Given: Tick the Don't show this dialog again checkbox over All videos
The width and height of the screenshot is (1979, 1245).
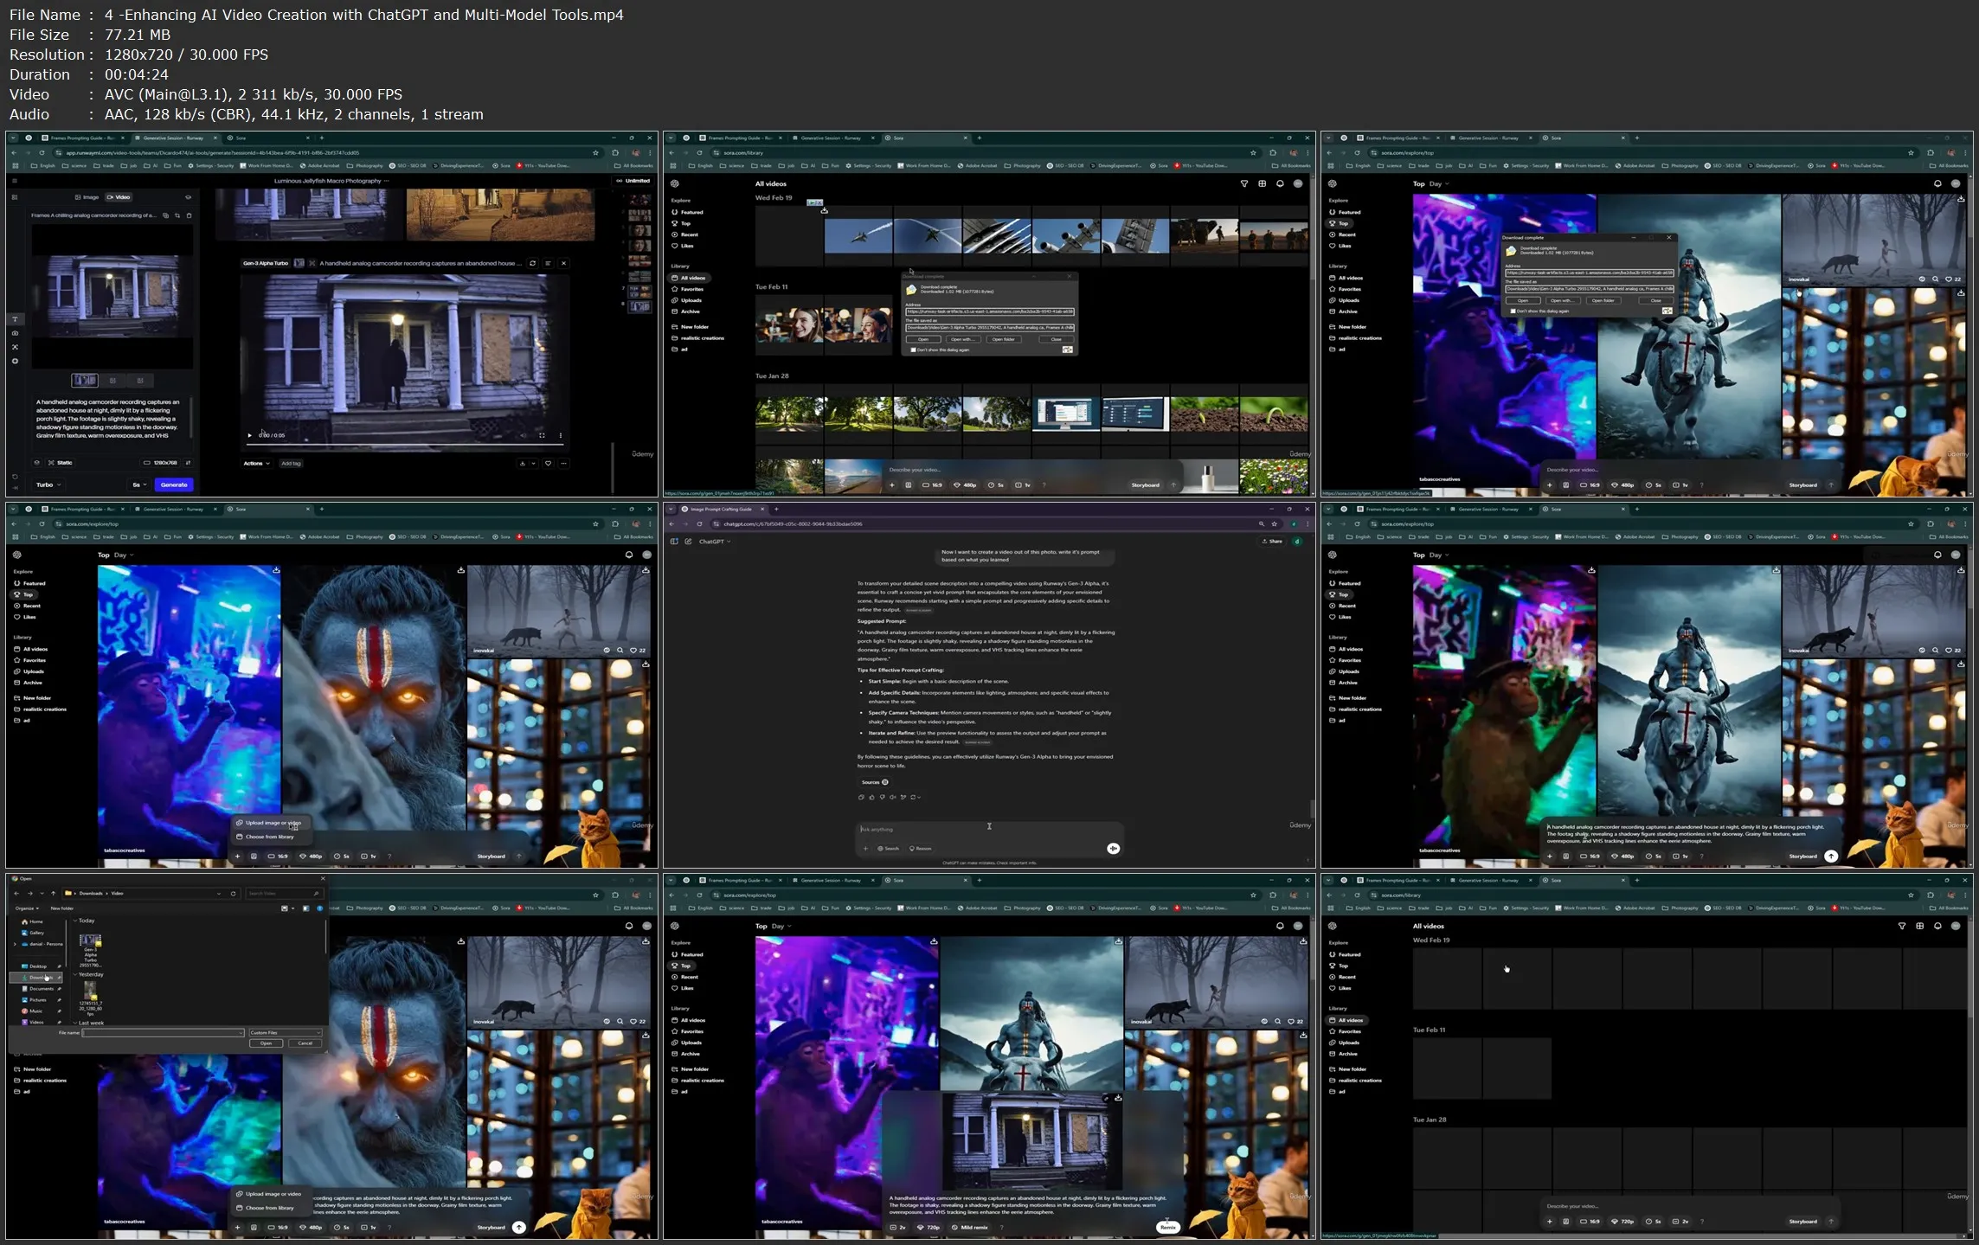Looking at the screenshot, I should [913, 350].
